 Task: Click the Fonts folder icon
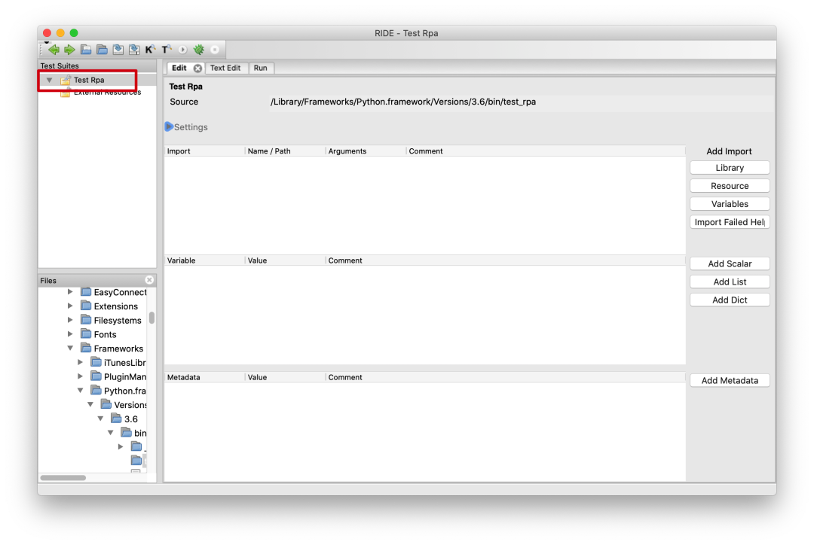(x=86, y=334)
